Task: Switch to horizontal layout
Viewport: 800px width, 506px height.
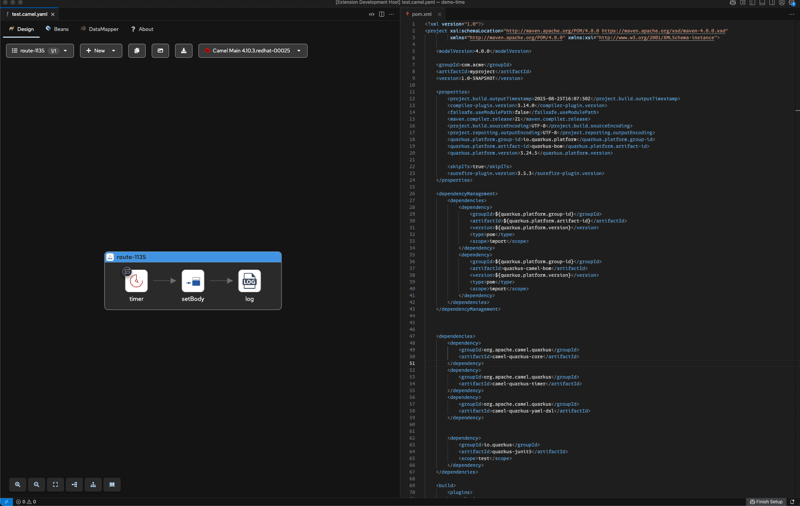Action: tap(74, 485)
